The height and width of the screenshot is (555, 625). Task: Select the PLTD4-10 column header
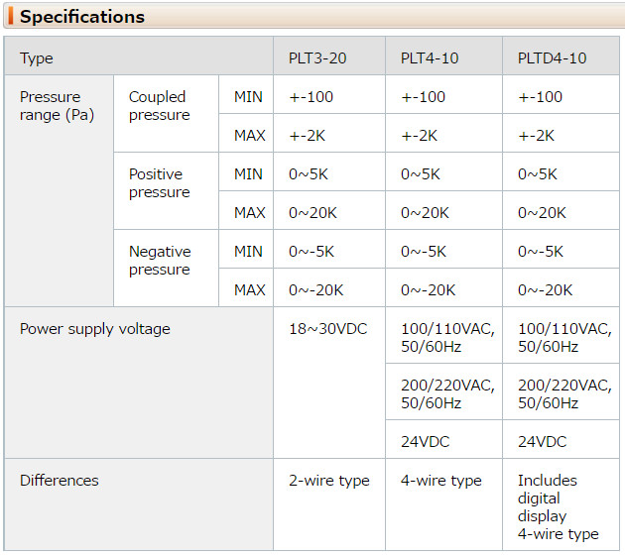pyautogui.click(x=561, y=55)
